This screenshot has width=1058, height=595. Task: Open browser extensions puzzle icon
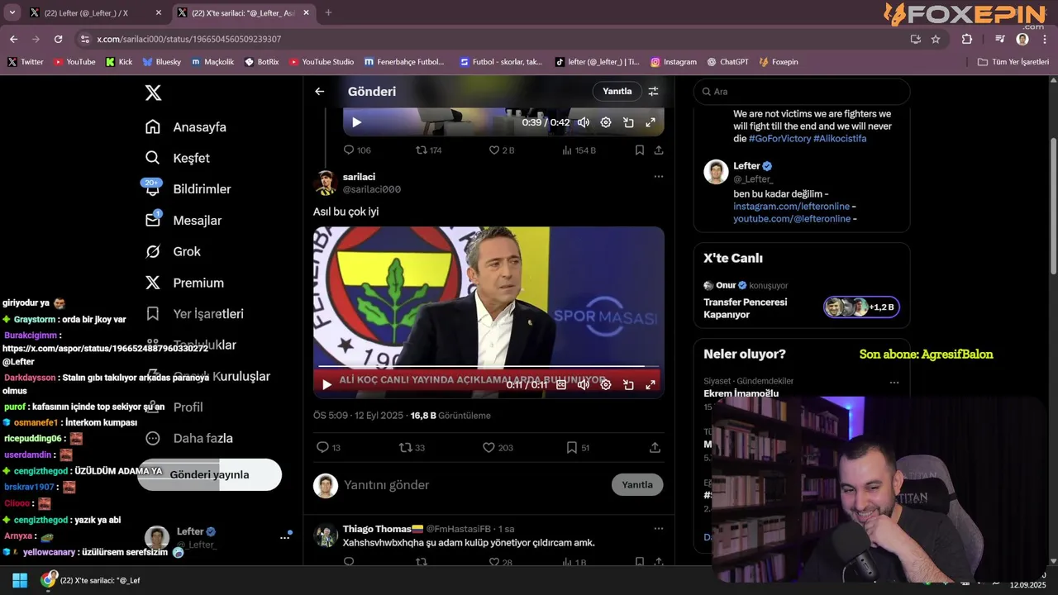[967, 39]
